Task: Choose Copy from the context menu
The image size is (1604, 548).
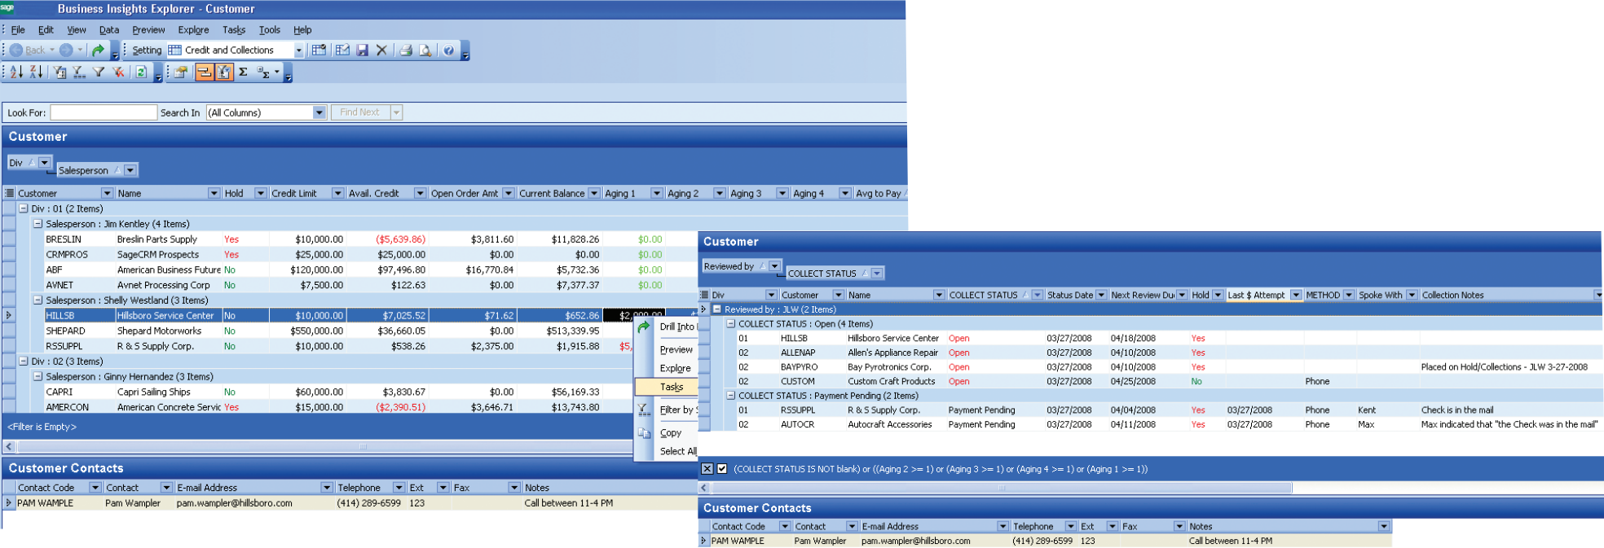Action: tap(671, 433)
